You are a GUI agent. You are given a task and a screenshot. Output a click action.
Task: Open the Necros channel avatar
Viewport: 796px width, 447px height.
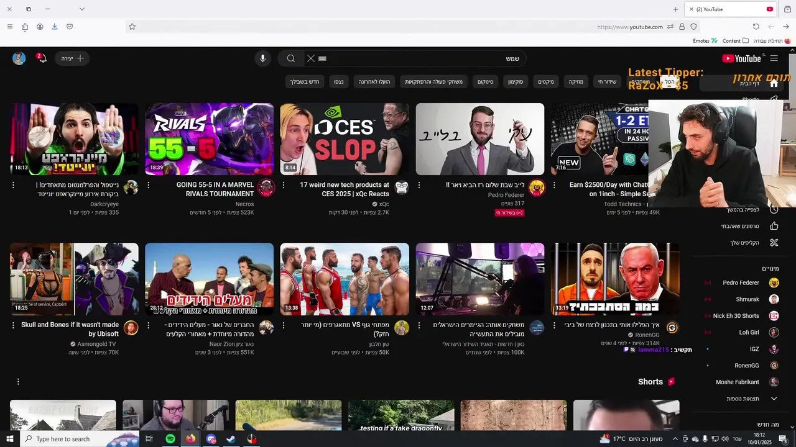266,187
